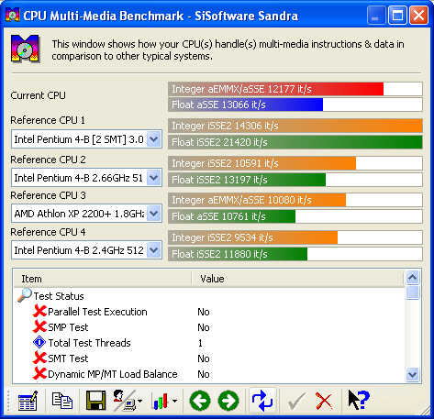Close the CPU Multi-Media Benchmark window
The height and width of the screenshot is (419, 434).
pyautogui.click(x=418, y=16)
